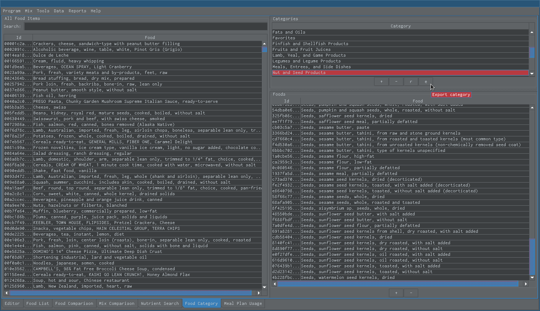Switch to the Mix Comparison tab
Screen dimensions: 540x311
pyautogui.click(x=117, y=303)
